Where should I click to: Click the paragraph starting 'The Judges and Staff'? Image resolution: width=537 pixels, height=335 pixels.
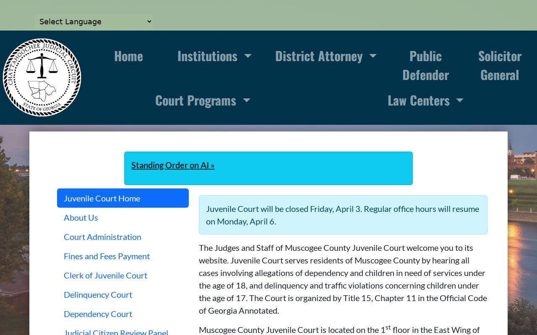click(x=343, y=279)
